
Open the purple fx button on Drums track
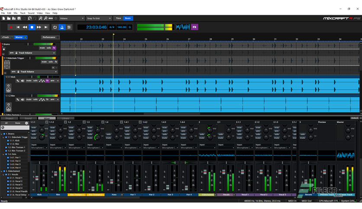[54, 48]
